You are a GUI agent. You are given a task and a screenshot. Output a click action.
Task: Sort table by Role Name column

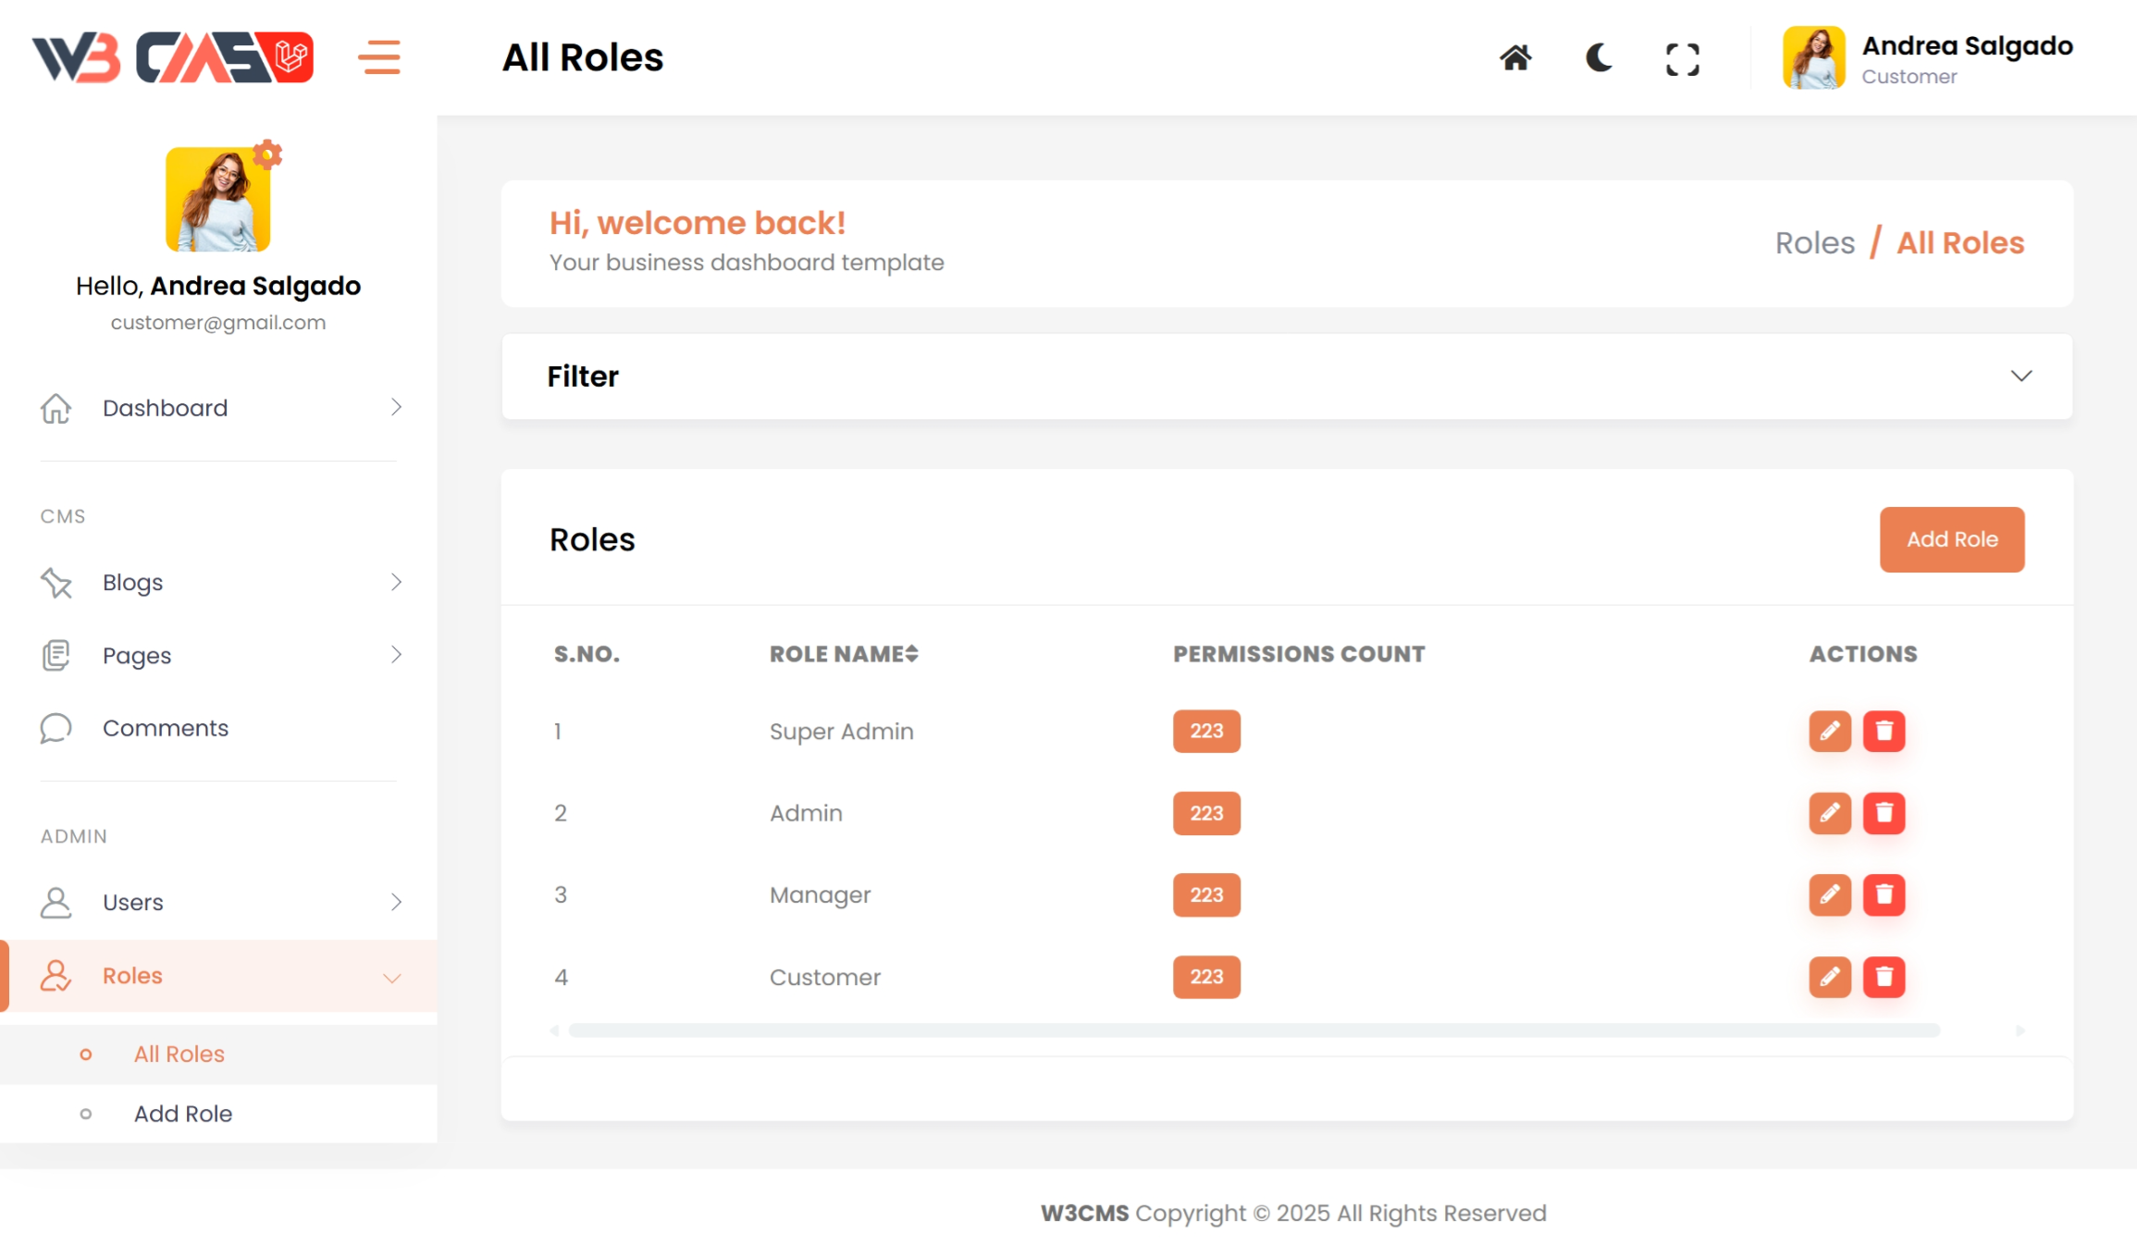click(x=843, y=654)
